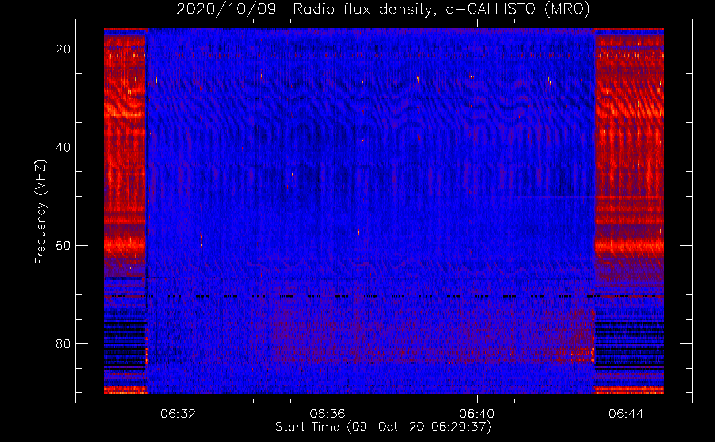The height and width of the screenshot is (442, 715).
Task: Click the 60 MHz frequency tick label
Action: click(x=63, y=245)
